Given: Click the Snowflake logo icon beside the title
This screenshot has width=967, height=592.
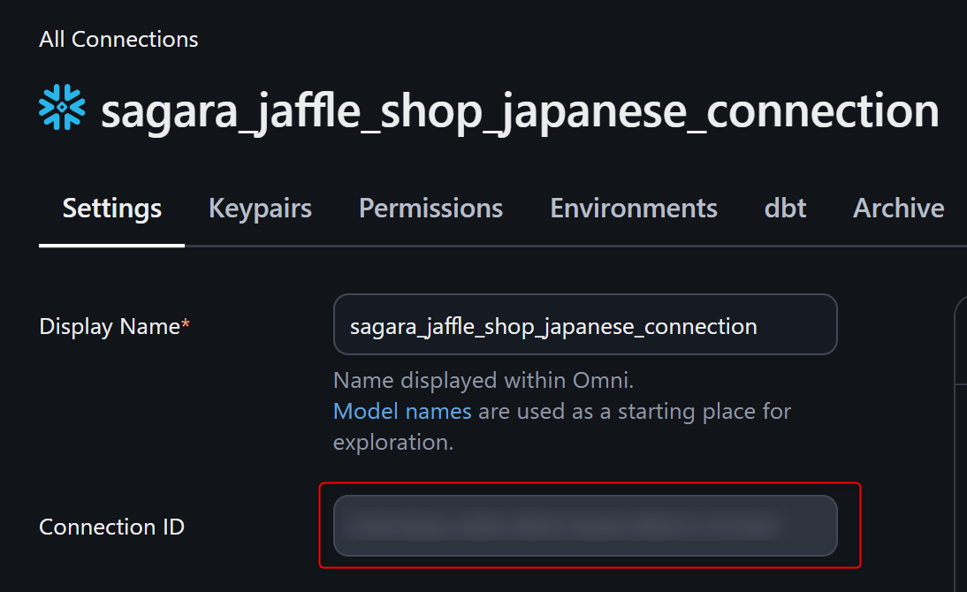Looking at the screenshot, I should point(62,109).
